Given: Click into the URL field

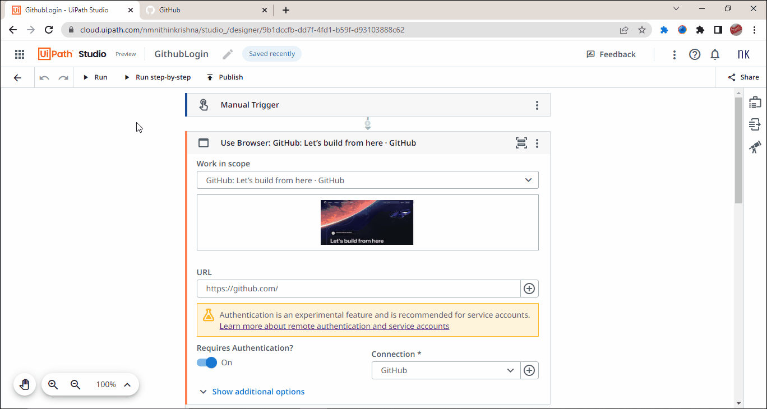Looking at the screenshot, I should 359,289.
